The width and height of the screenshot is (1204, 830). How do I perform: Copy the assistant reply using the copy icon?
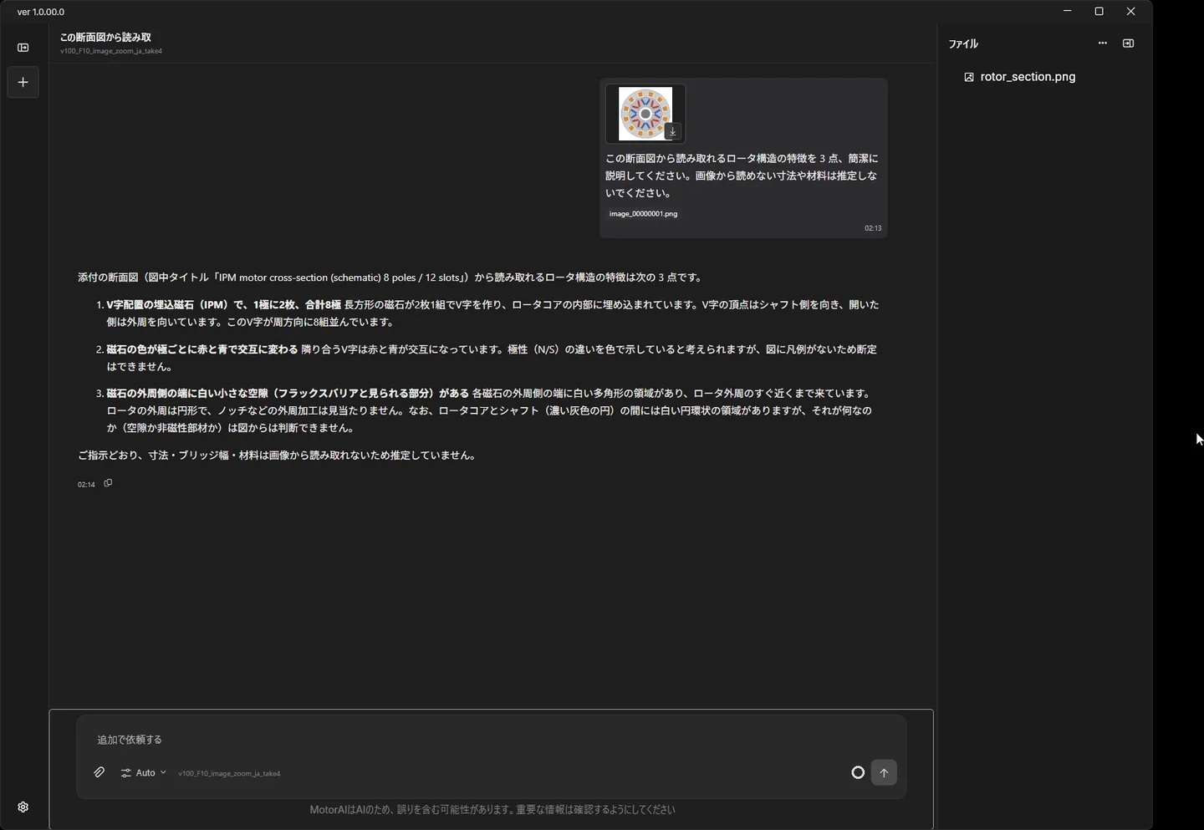(108, 483)
